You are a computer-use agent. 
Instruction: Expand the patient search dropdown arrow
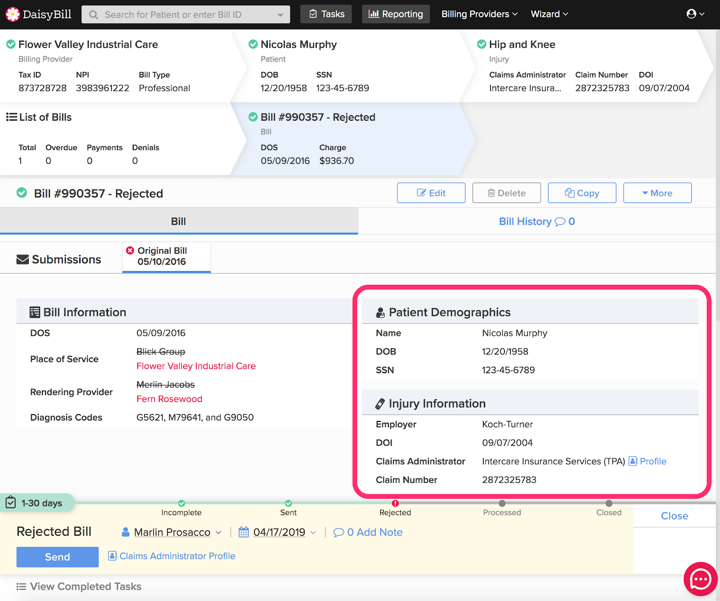click(280, 15)
